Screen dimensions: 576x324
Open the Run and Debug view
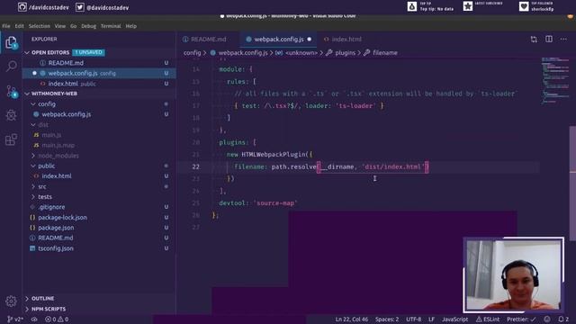[x=12, y=115]
